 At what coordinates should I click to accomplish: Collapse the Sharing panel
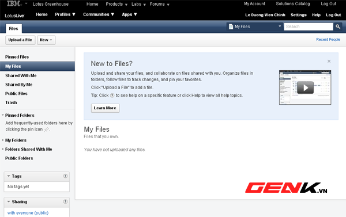[x=9, y=201]
